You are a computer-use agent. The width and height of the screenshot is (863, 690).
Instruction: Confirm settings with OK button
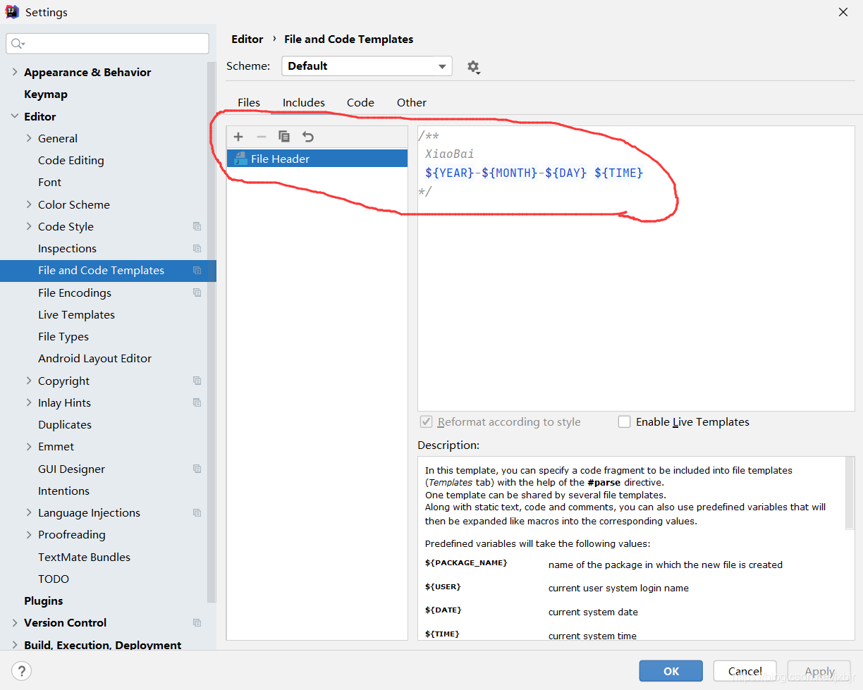pos(671,671)
